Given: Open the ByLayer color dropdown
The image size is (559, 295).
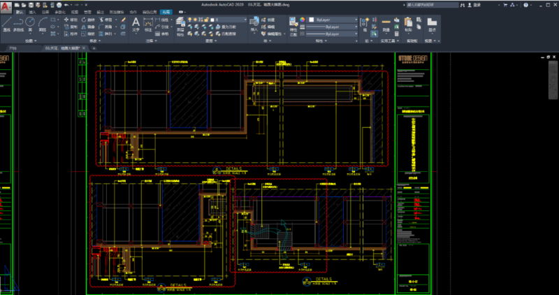Looking at the screenshot, I should point(355,20).
